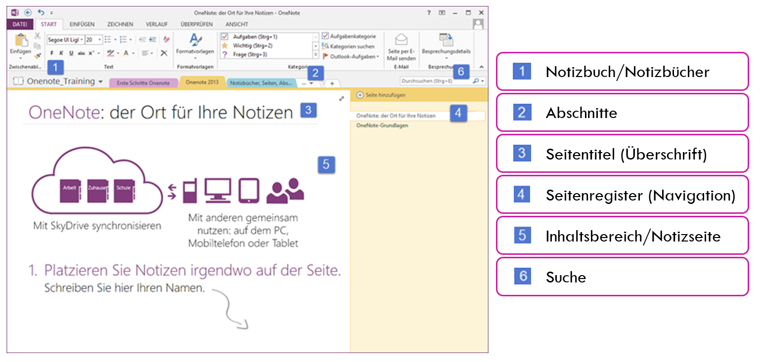Click the scissors cut icon
The width and height of the screenshot is (762, 362).
click(x=37, y=36)
